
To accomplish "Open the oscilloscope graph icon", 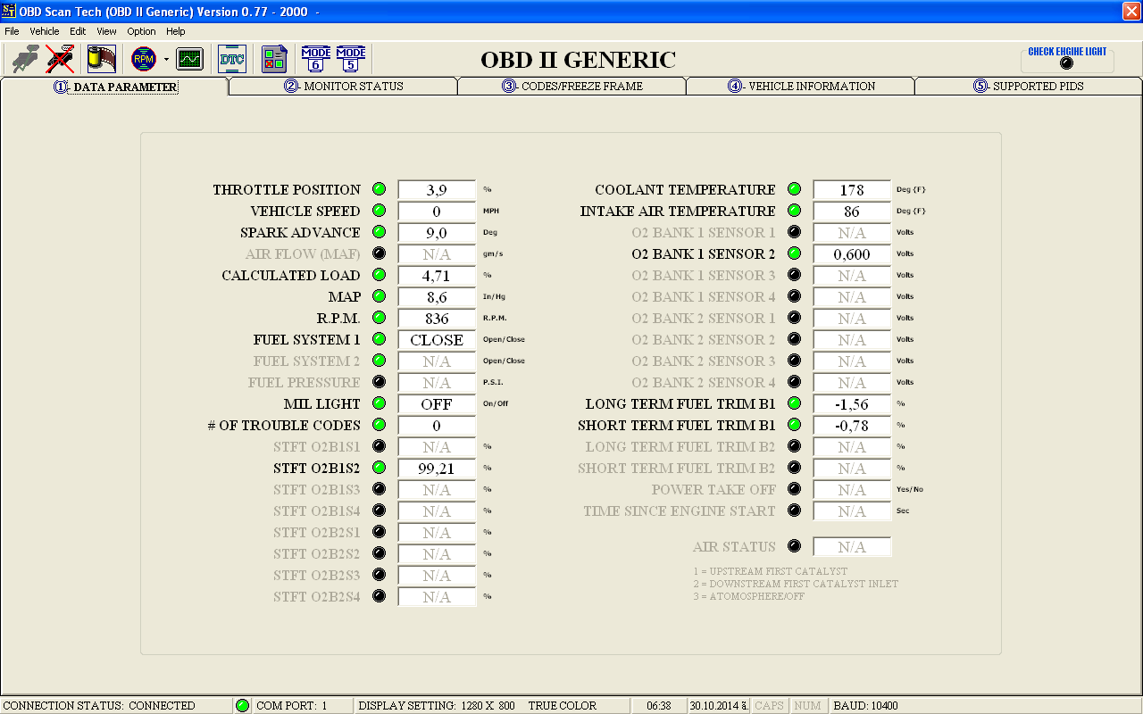I will [x=189, y=60].
